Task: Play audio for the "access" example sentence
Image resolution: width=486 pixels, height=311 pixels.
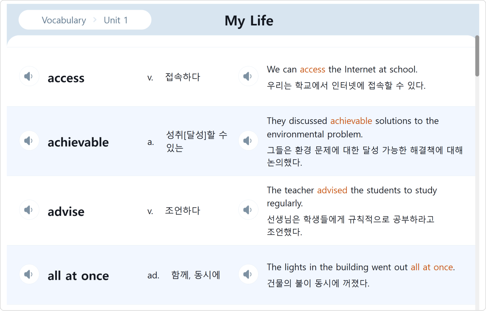Action: point(248,76)
